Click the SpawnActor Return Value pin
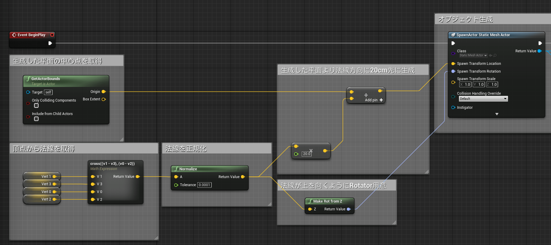551x245 pixels. pyautogui.click(x=540, y=51)
